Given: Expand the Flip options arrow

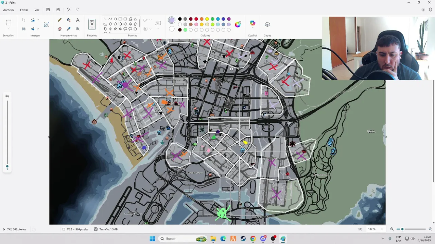Looking at the screenshot, I should (38, 29).
